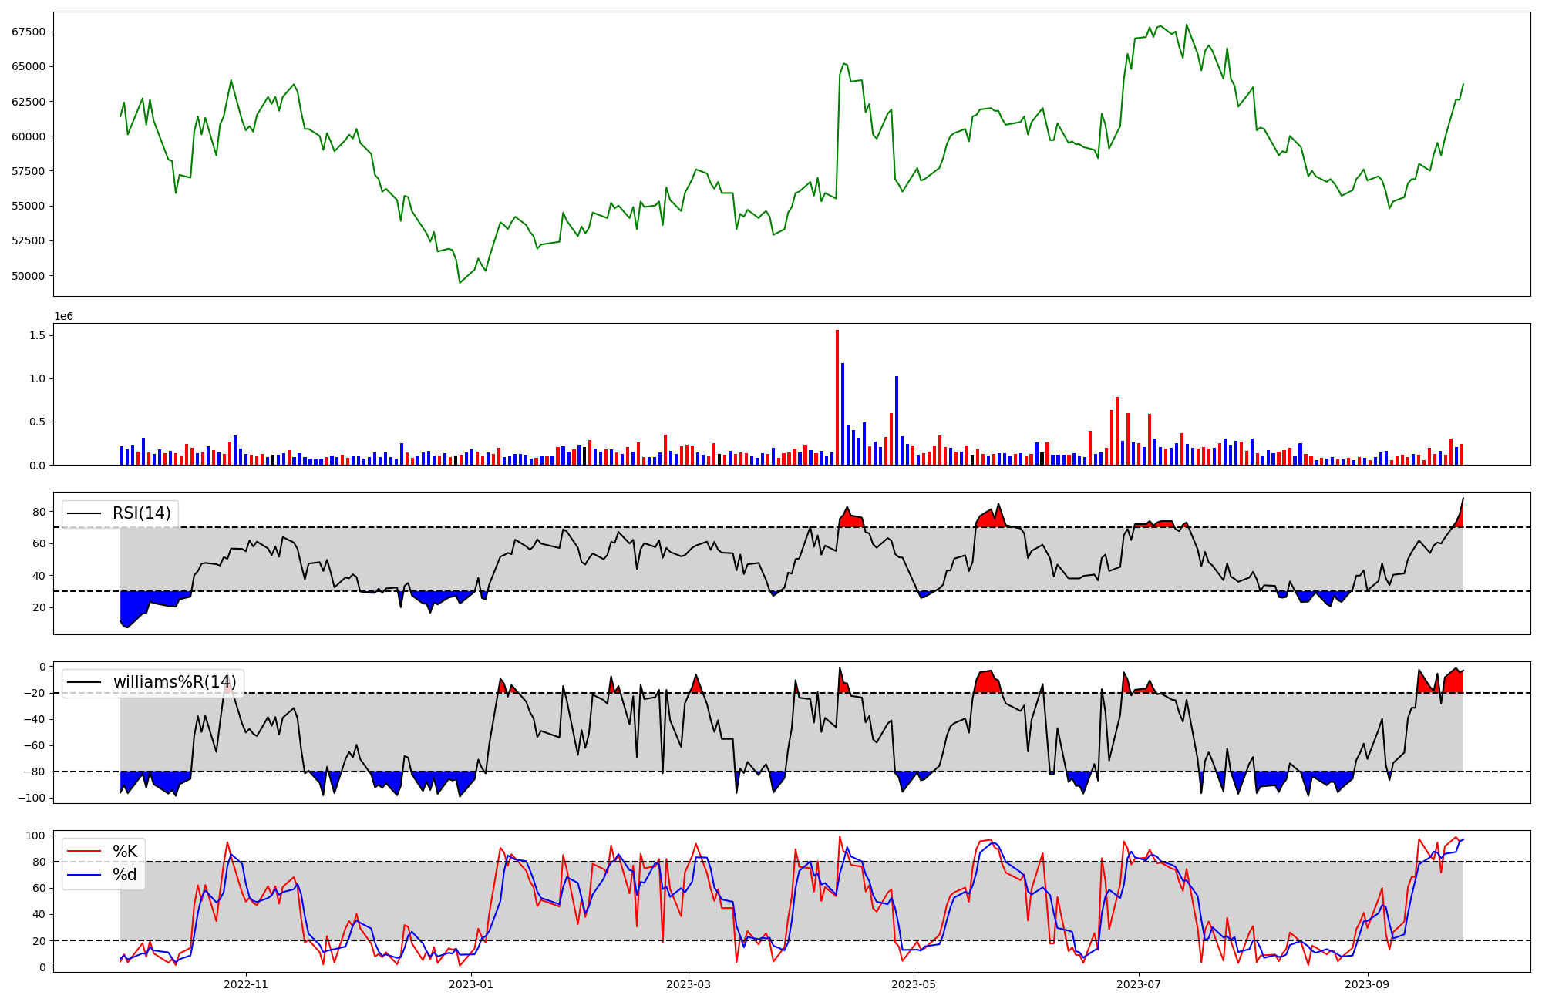Click the 2022-11 date tick label
The width and height of the screenshot is (1542, 1002).
click(246, 984)
